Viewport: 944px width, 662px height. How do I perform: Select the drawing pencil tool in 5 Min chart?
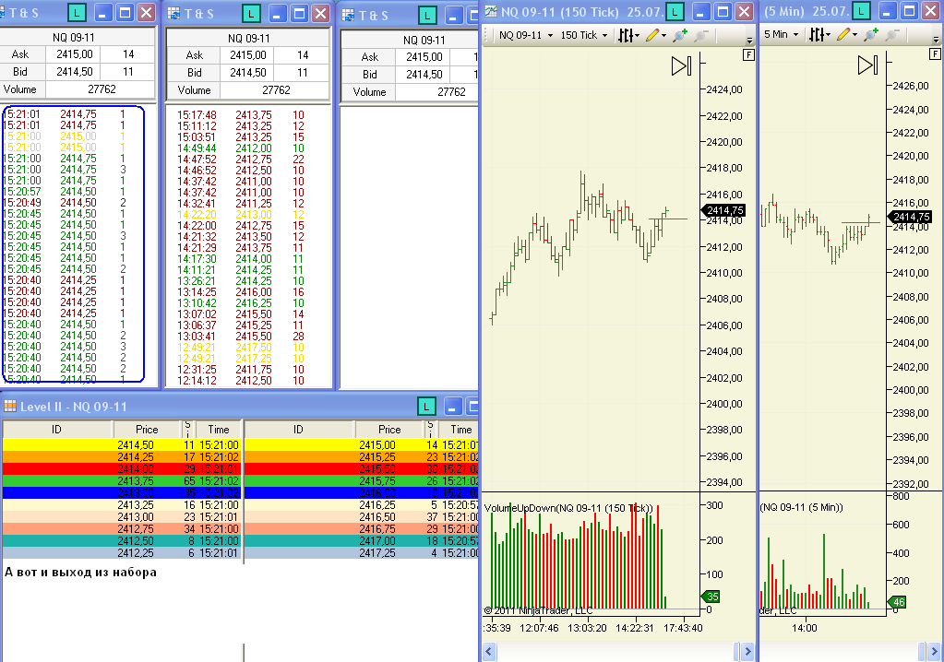[x=842, y=35]
